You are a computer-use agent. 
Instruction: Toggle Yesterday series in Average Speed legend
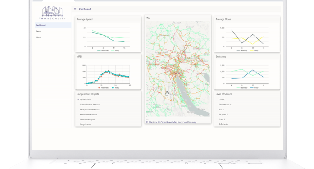click(x=103, y=50)
